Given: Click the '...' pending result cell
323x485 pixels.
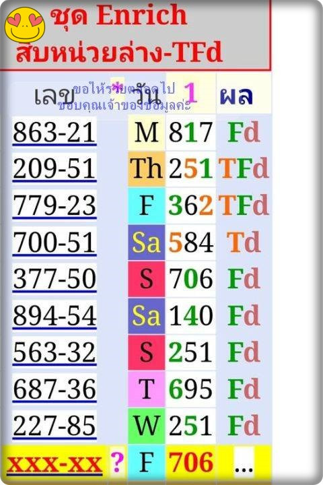Looking at the screenshot, I should [x=244, y=462].
